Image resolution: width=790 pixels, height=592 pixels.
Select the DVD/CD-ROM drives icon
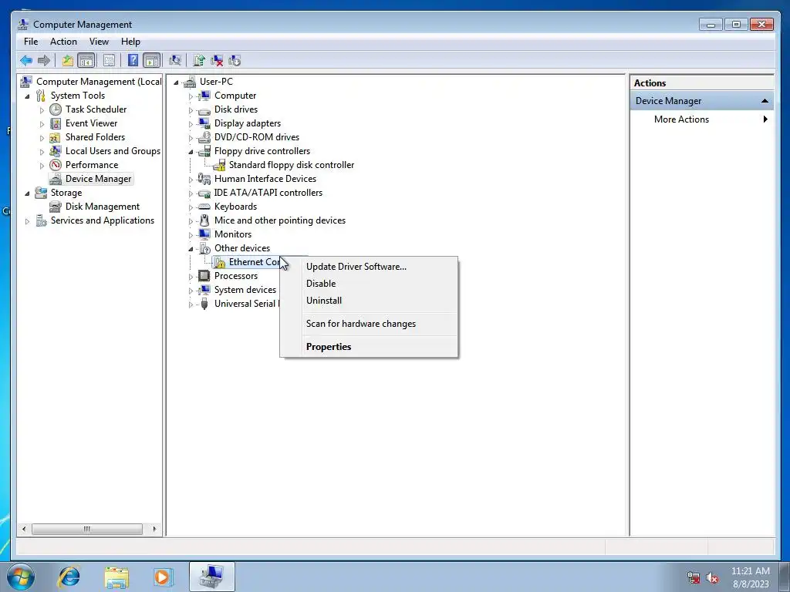tap(204, 137)
